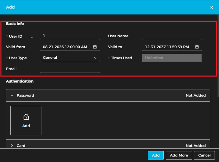Viewport: 219px width, 162px height.
Task: Click the Authentication heading
Action: coord(20,81)
